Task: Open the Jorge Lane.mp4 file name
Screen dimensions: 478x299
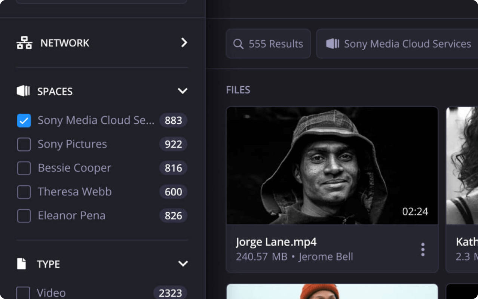Action: [x=276, y=242]
